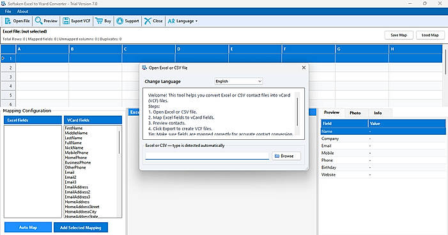Click the Excel Fields column header

(33, 120)
